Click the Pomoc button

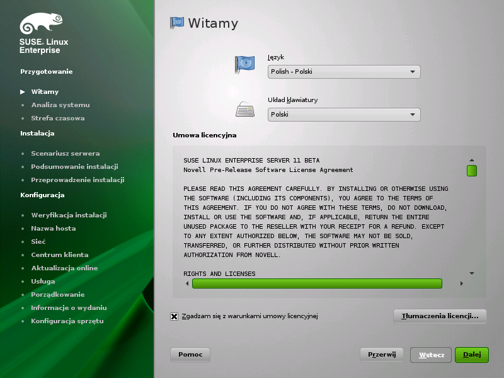[x=190, y=355]
